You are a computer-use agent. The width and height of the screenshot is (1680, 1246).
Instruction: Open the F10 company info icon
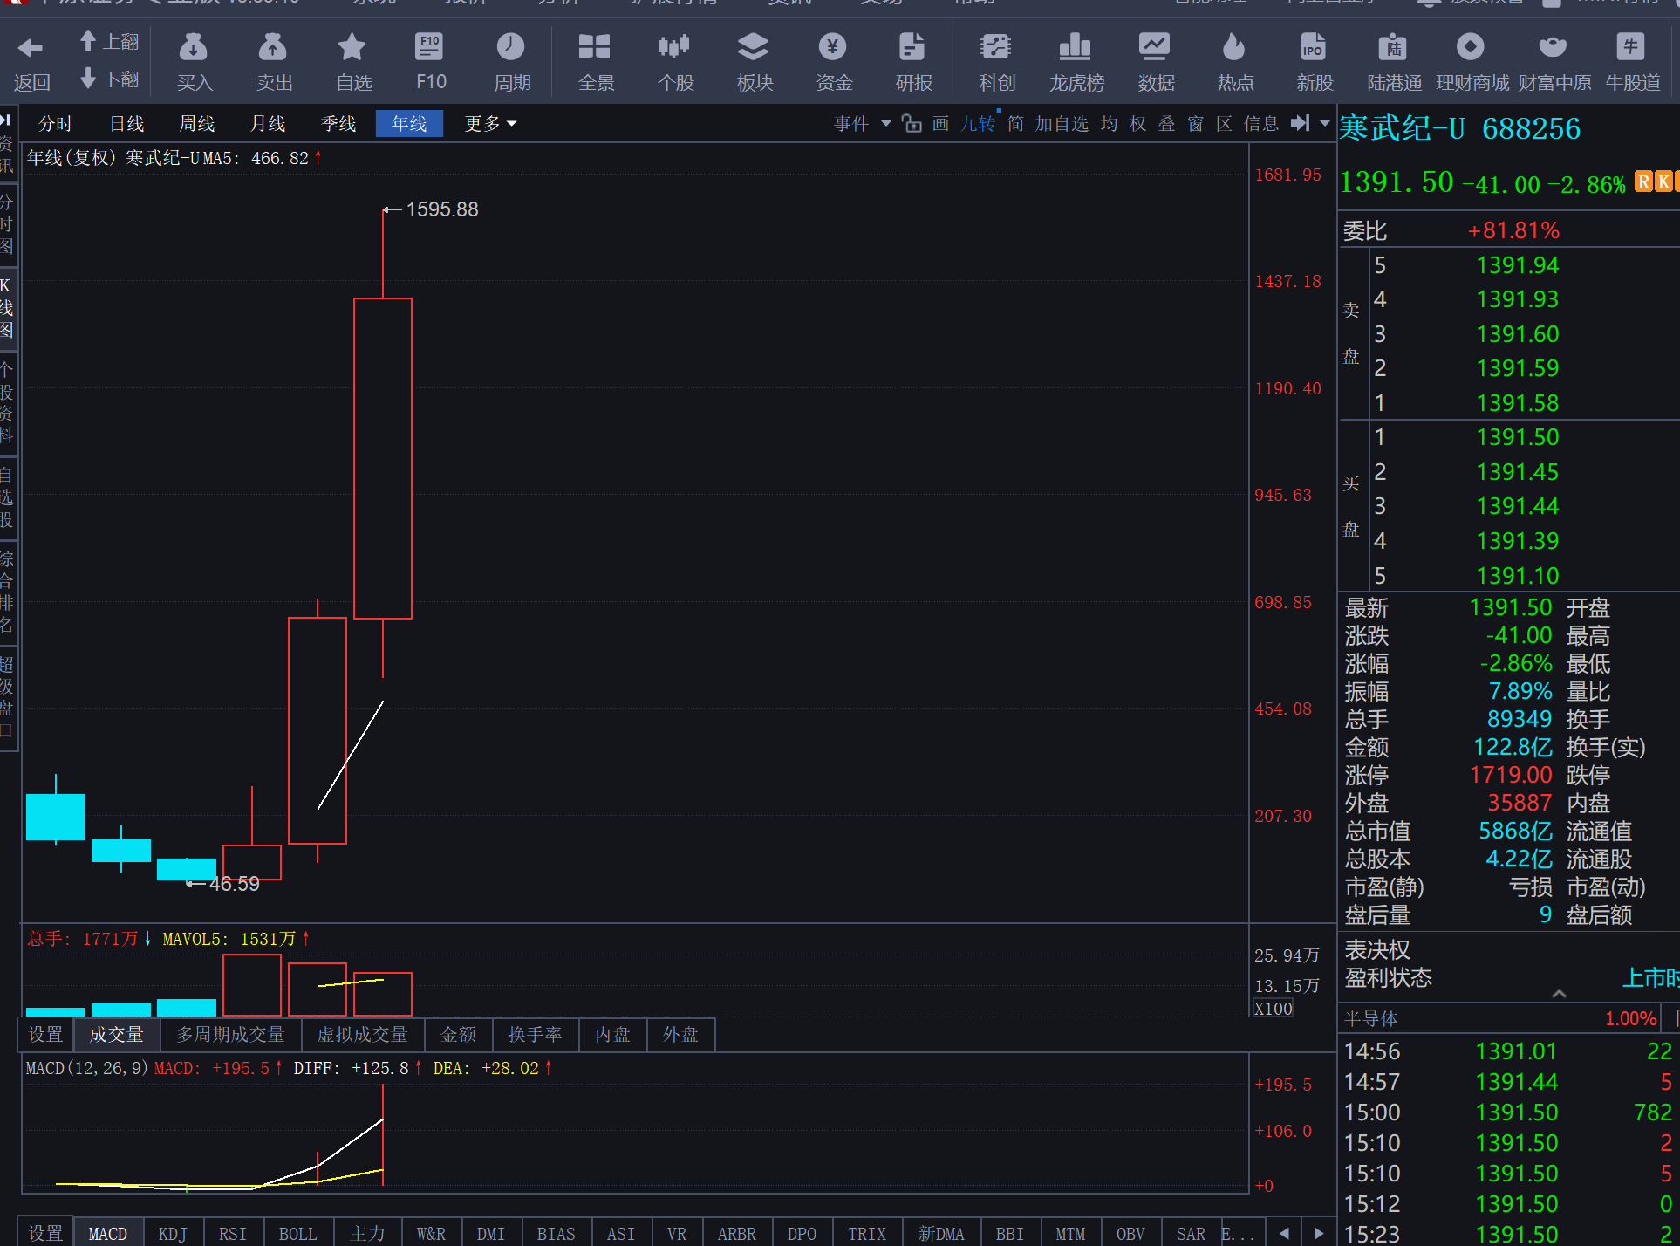tap(430, 48)
